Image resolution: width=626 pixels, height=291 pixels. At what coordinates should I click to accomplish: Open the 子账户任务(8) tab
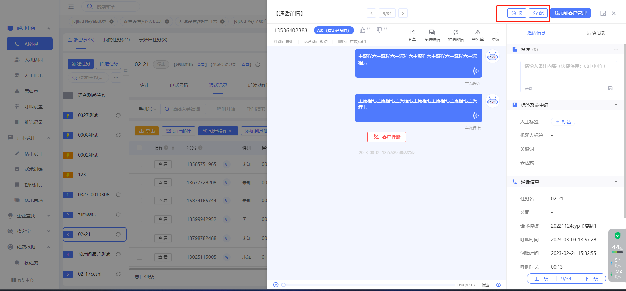point(153,40)
